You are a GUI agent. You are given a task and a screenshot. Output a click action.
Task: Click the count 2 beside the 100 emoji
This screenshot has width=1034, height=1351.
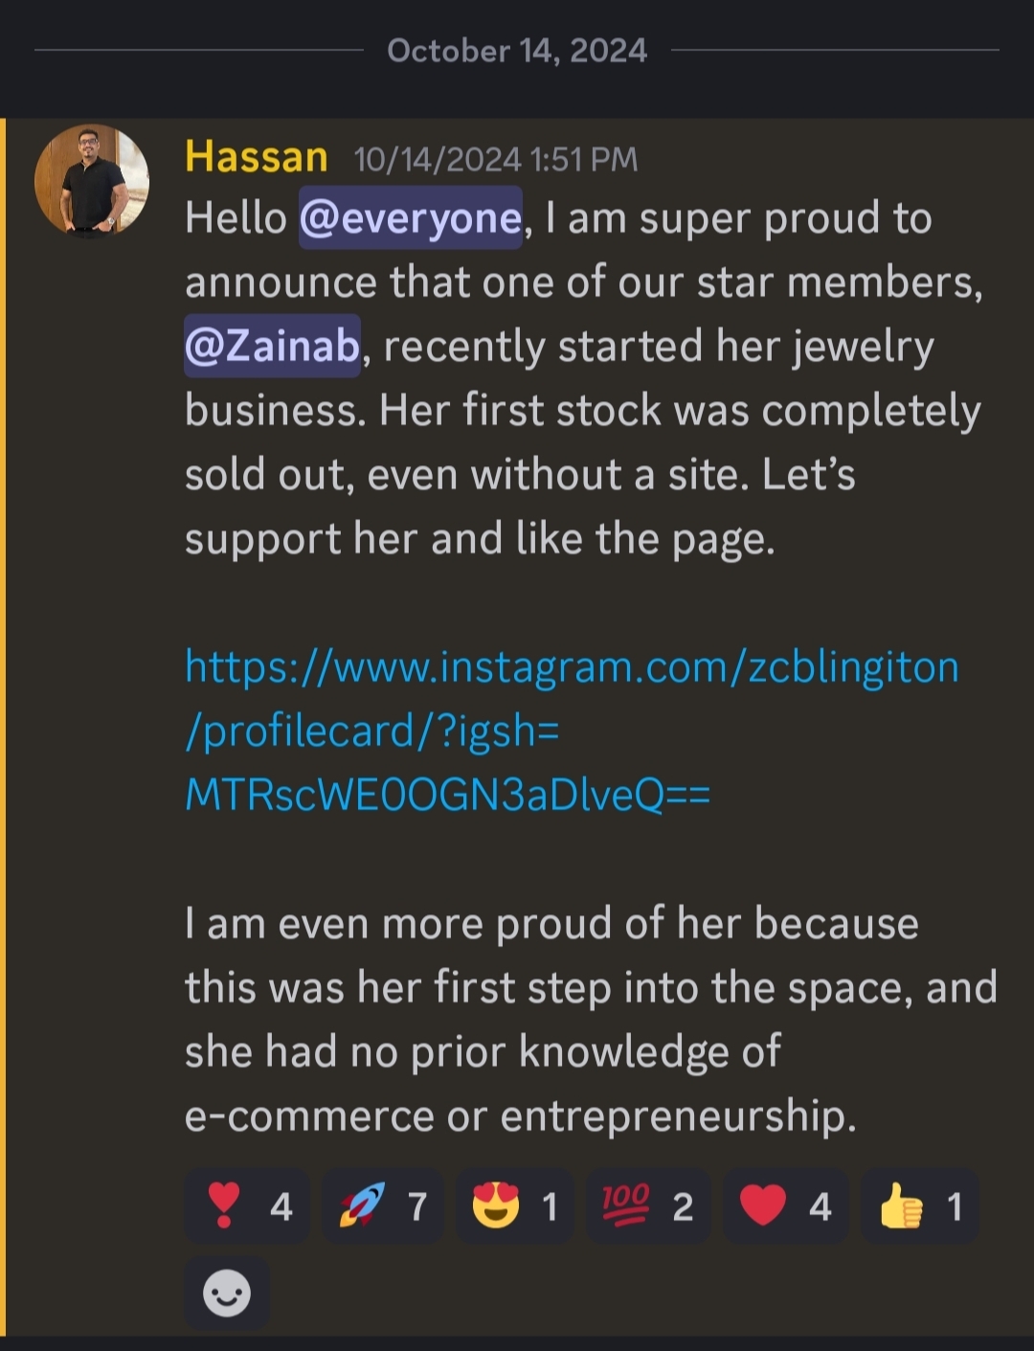pyautogui.click(x=683, y=1206)
